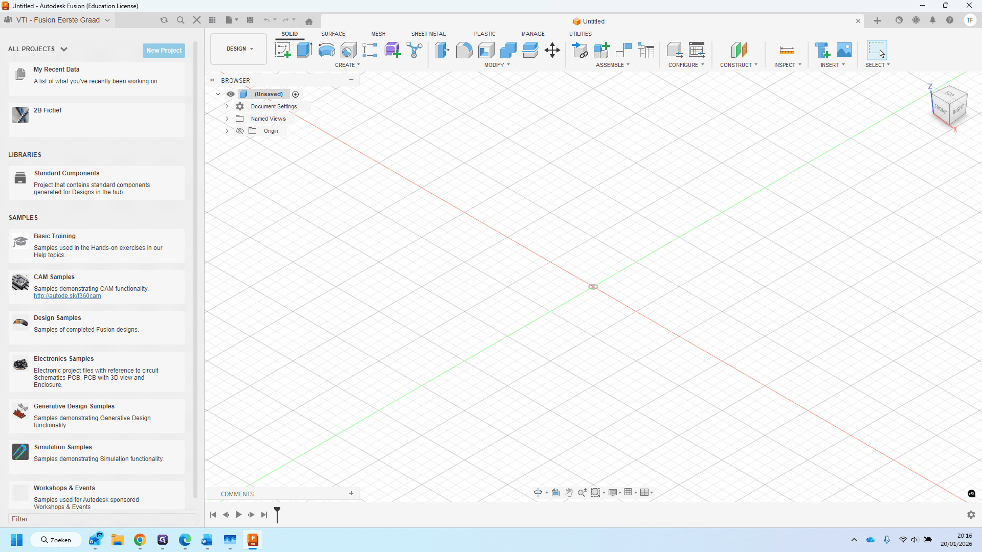This screenshot has width=982, height=552.
Task: Expand the Document Settings node
Action: (x=227, y=106)
